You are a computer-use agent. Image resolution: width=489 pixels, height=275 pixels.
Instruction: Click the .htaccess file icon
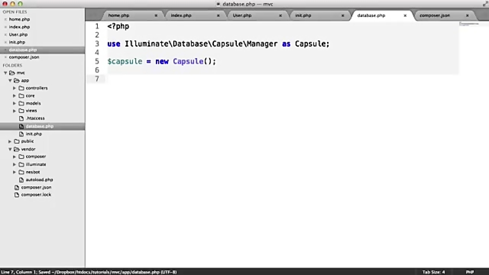click(x=21, y=118)
